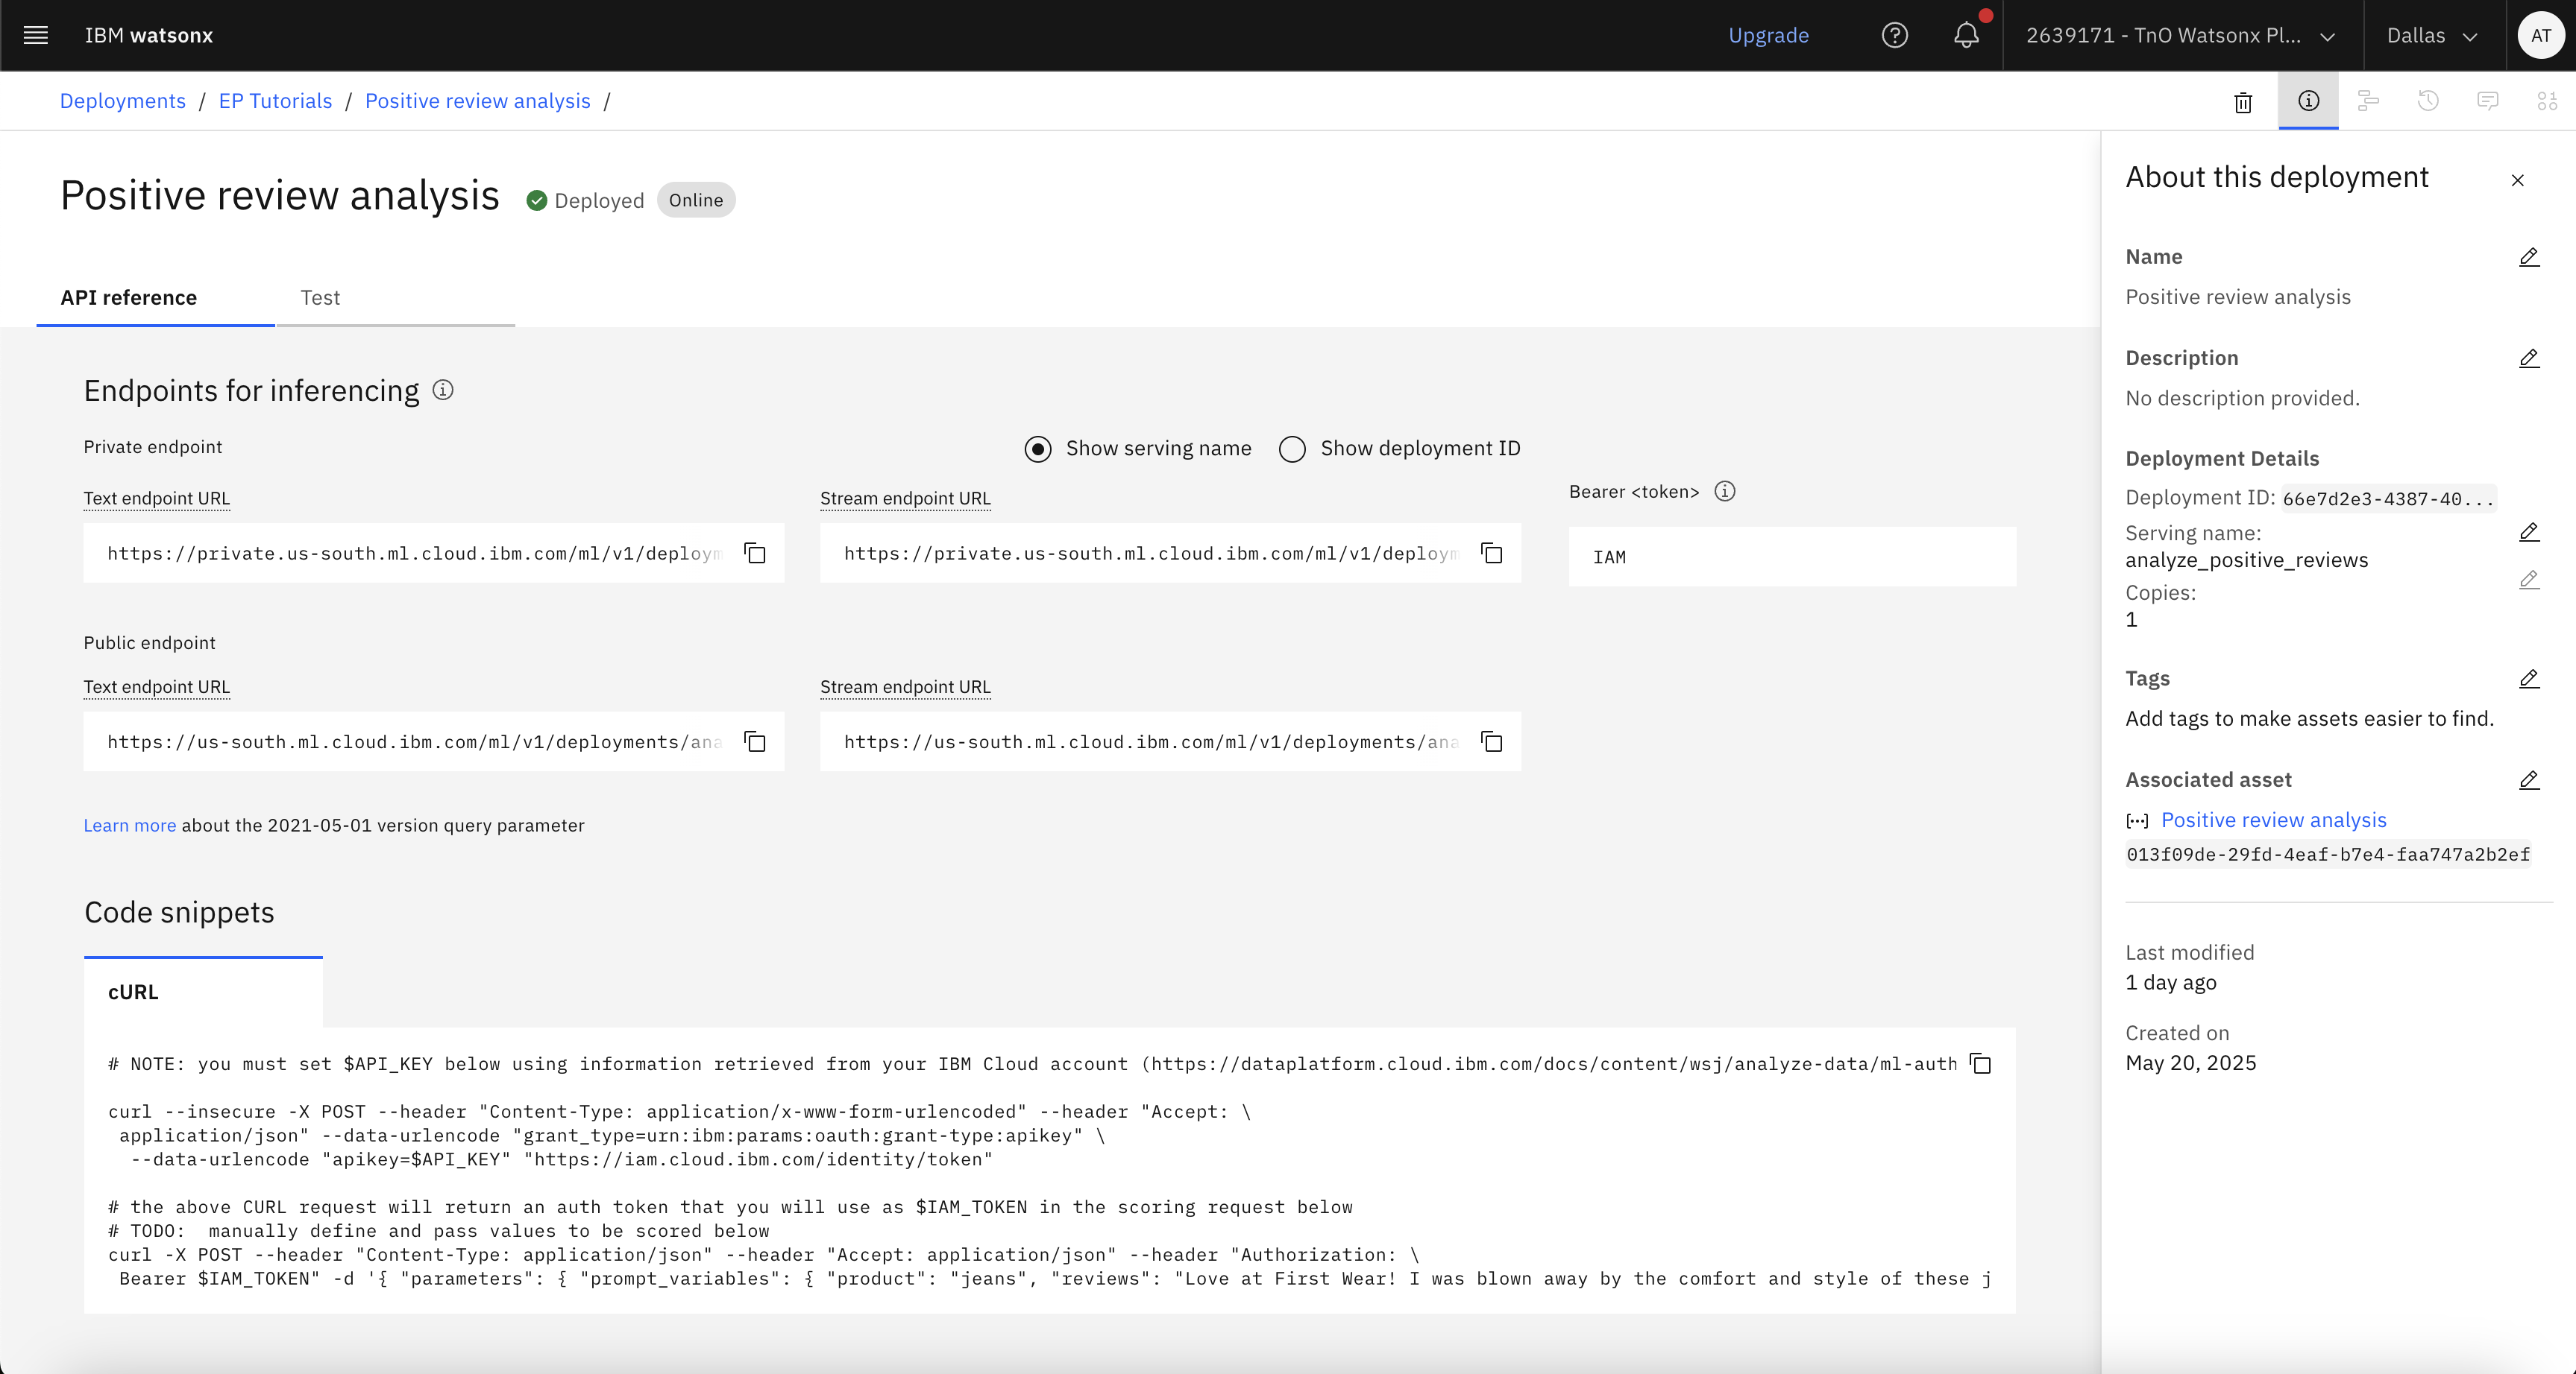2576x1374 pixels.
Task: Click the delete trash can icon
Action: pos(2243,102)
